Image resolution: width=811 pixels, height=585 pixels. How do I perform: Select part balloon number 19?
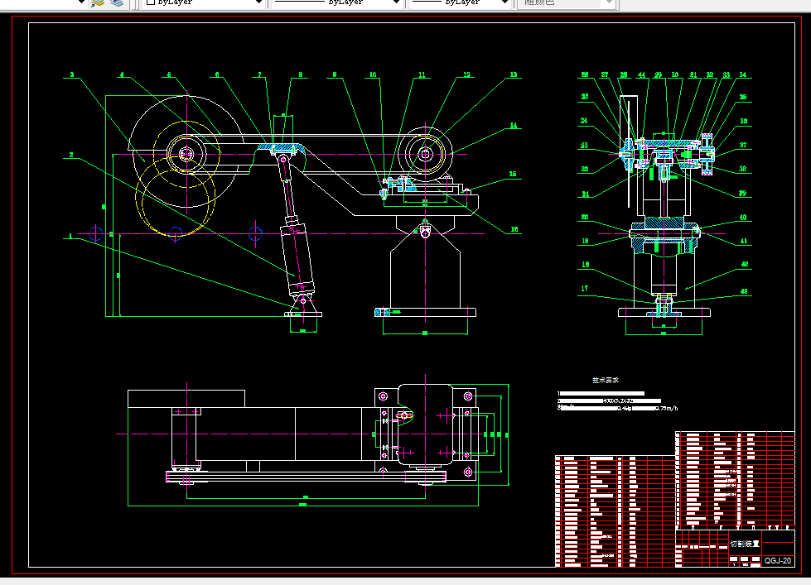pos(585,240)
